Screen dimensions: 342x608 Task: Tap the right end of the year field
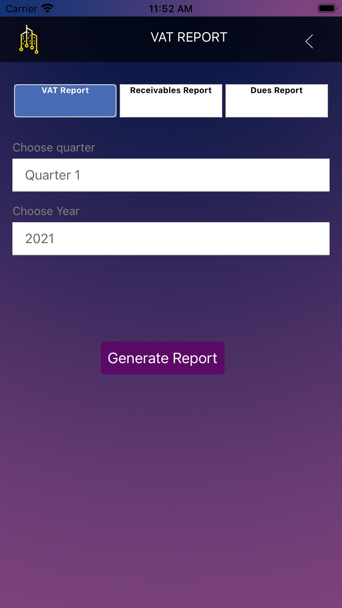pos(315,239)
